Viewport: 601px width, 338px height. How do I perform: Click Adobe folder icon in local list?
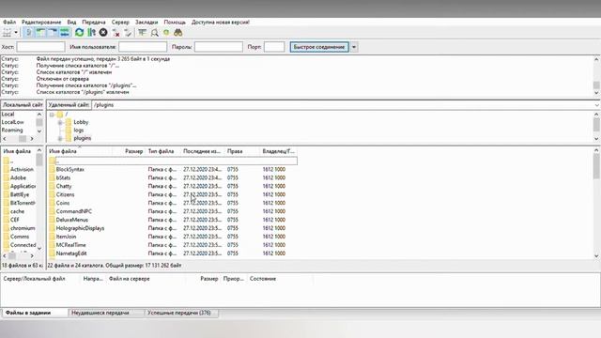click(7, 177)
